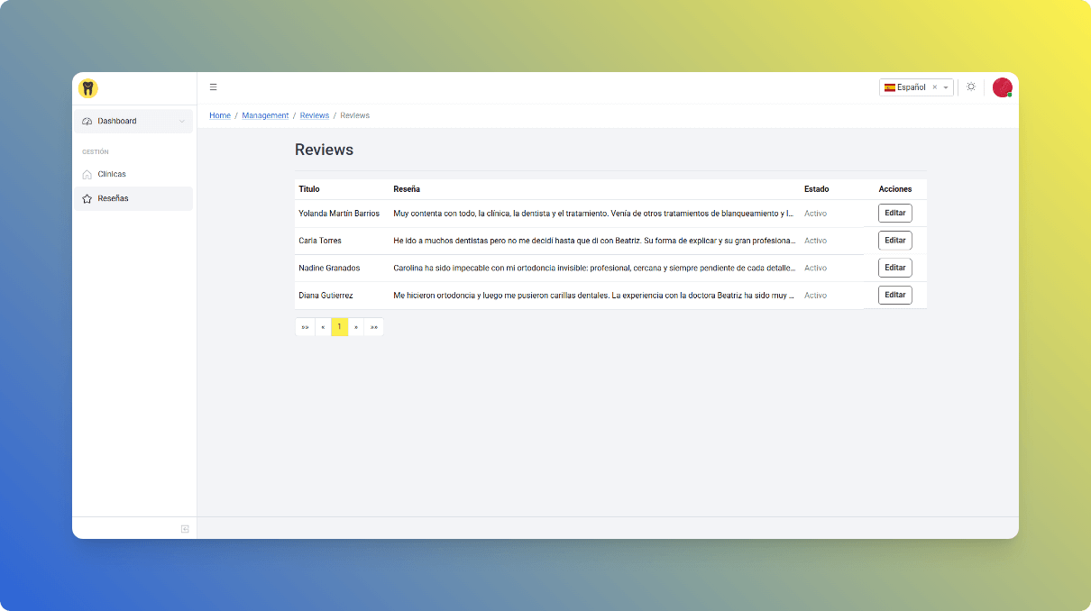Jump to first page of pagination
The height and width of the screenshot is (611, 1091).
click(305, 327)
